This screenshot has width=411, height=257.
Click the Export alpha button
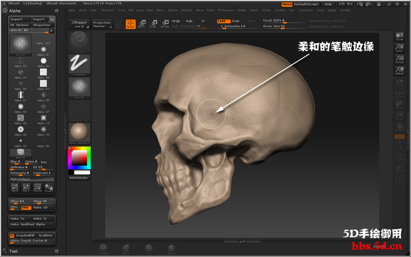41,19
